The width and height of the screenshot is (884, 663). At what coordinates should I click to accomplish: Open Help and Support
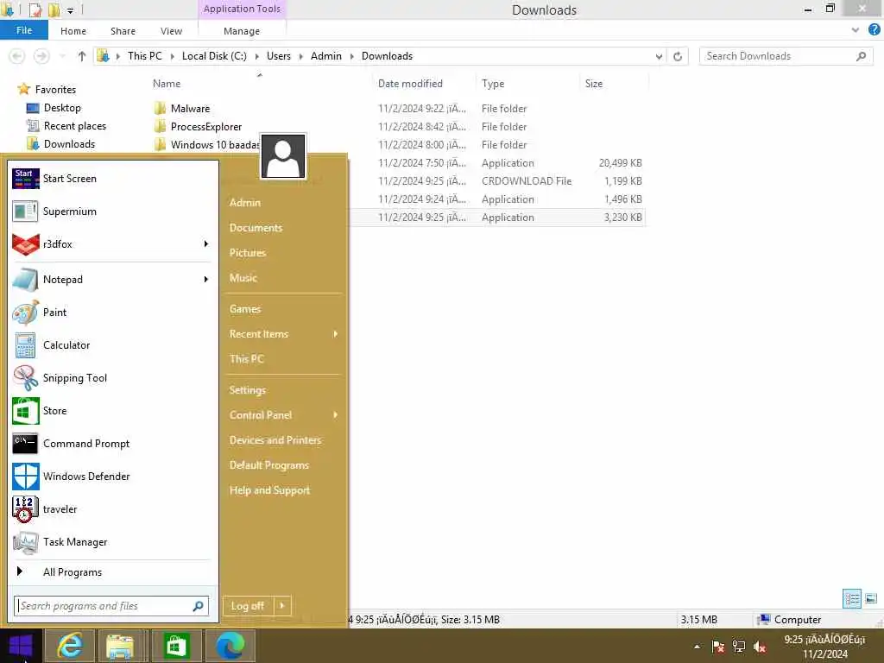point(269,490)
